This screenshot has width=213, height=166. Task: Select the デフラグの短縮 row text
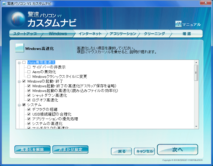click(x=45, y=109)
